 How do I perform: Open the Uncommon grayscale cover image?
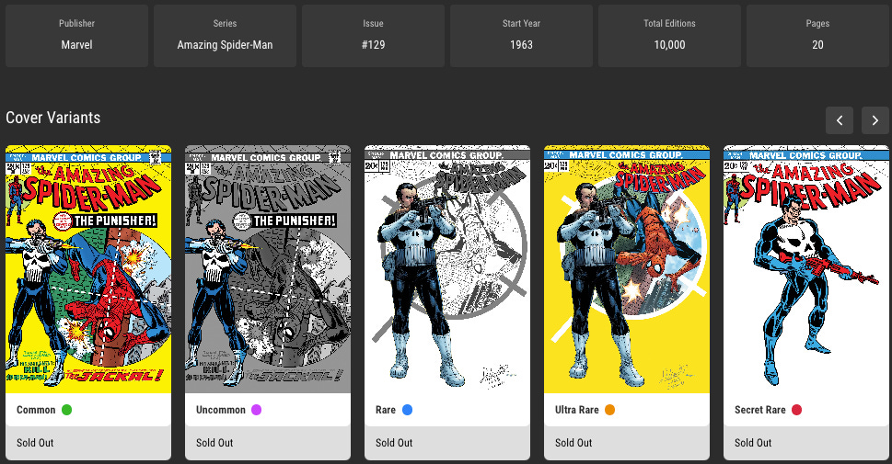[x=267, y=269]
